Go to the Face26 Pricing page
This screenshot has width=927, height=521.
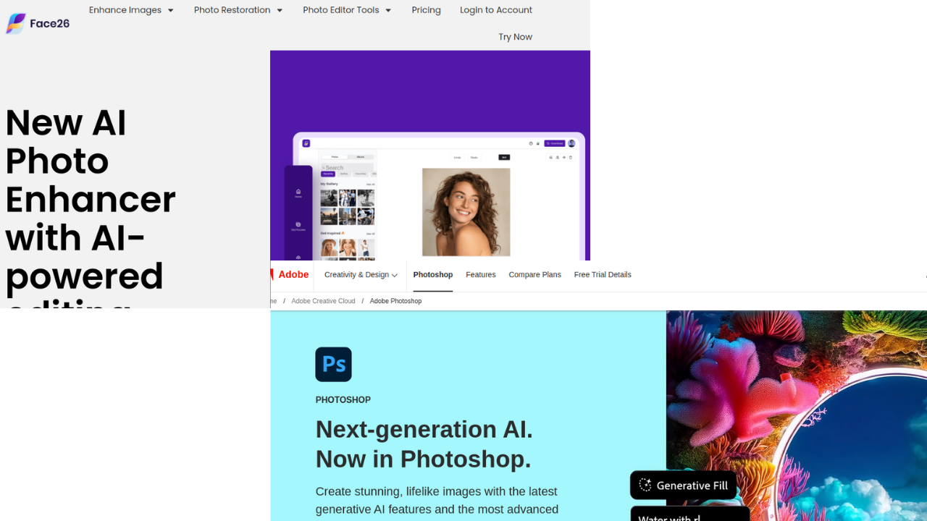(426, 10)
